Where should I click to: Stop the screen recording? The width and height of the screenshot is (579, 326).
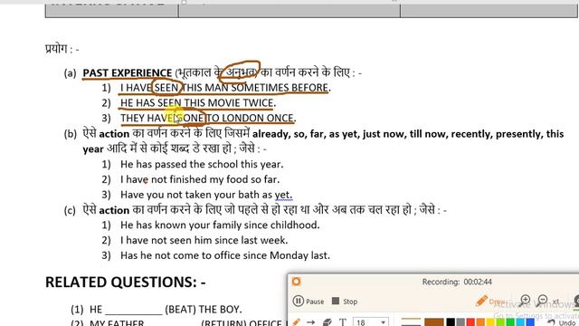click(345, 302)
